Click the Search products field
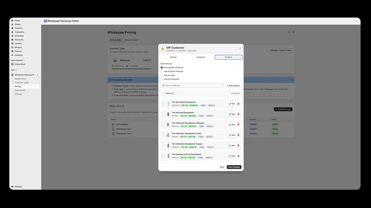Image resolution: width=371 pixels, height=208 pixels. click(x=192, y=86)
